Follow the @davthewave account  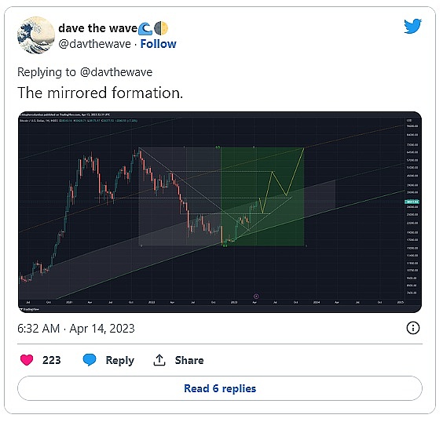(x=158, y=44)
